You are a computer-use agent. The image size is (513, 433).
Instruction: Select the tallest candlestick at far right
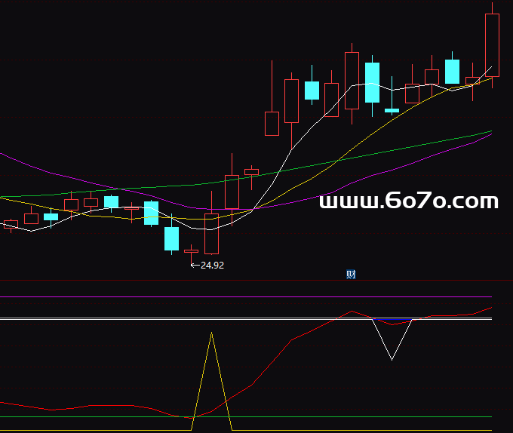pos(492,45)
